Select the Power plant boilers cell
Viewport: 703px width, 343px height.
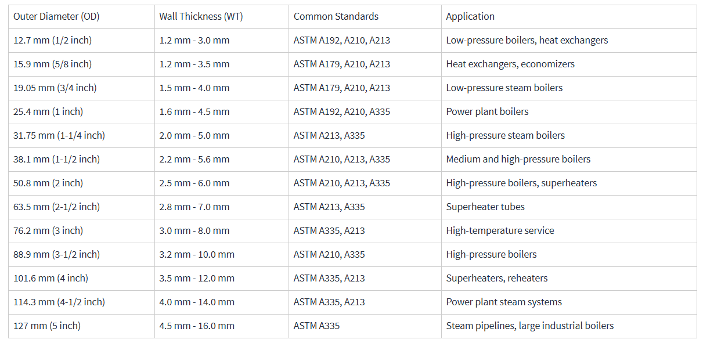(x=487, y=111)
